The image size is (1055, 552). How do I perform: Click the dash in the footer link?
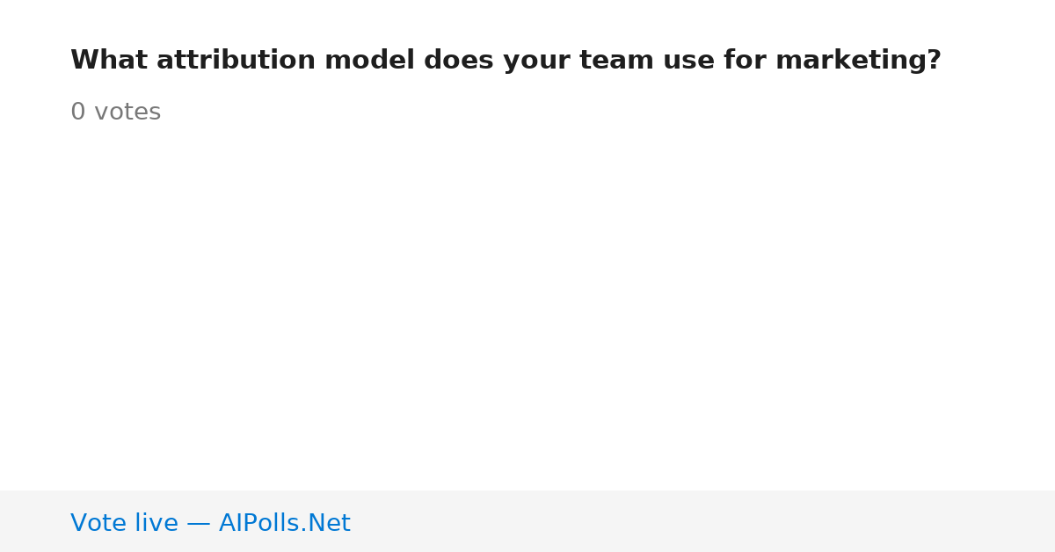pos(199,523)
